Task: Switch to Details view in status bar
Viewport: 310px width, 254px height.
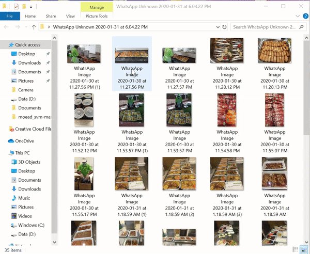Action: 296,249
